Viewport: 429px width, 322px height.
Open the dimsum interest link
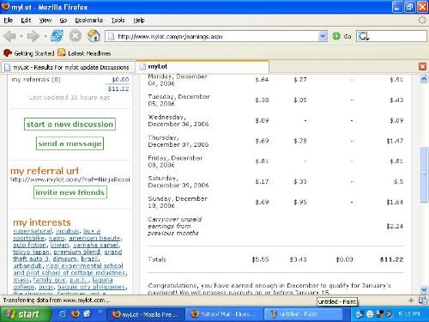pos(64,258)
